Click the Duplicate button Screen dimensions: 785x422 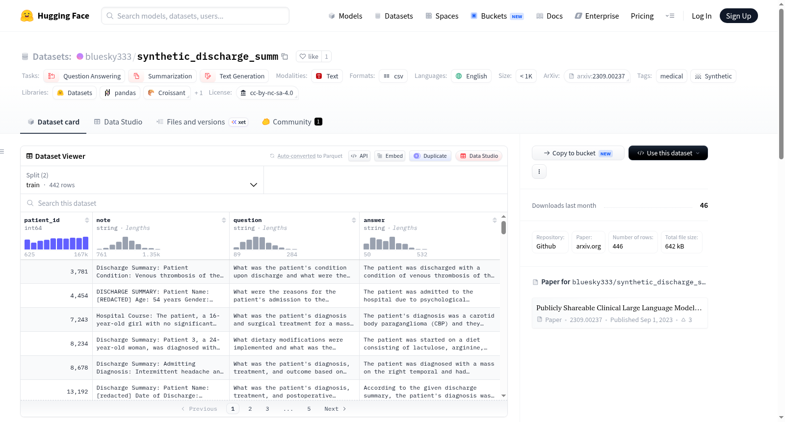[x=430, y=156]
